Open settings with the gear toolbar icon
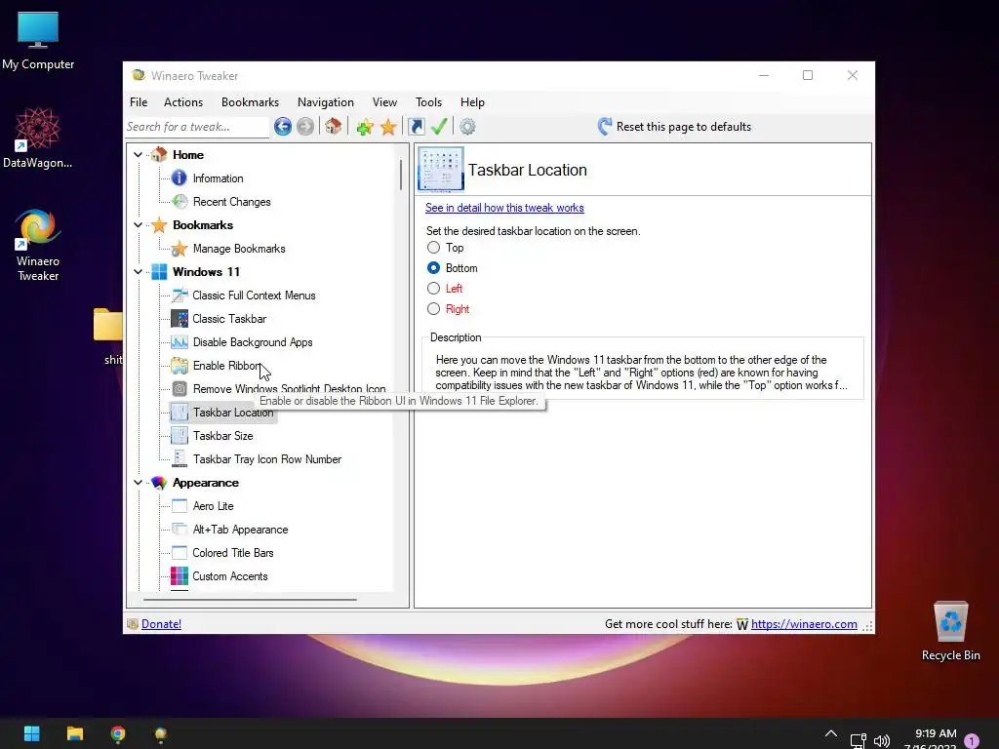 click(x=467, y=127)
